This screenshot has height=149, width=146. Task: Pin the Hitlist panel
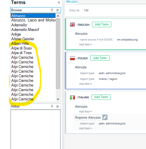tap(52, 106)
